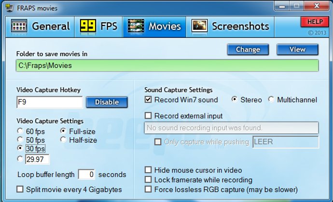The width and height of the screenshot is (333, 202).
Task: Enable Record external input checkbox
Action: (x=148, y=115)
